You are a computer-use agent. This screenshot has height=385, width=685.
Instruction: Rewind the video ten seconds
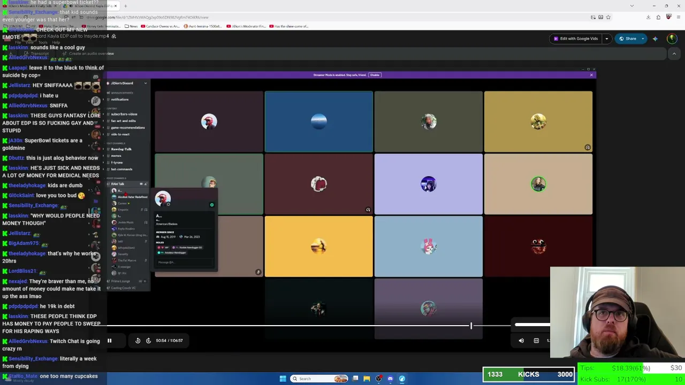pos(138,341)
